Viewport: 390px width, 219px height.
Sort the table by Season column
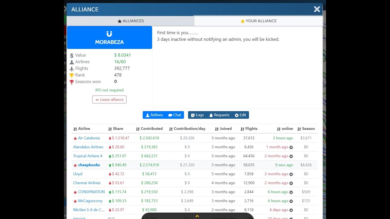[306, 129]
